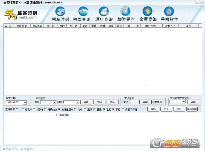Open the 旅游景点 globe icon
Viewport: 205px width, 151px height.
pos(125,11)
